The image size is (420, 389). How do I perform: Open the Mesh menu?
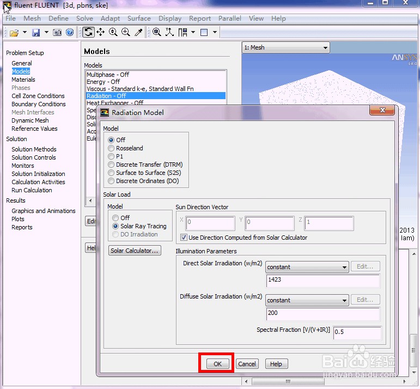coord(32,19)
